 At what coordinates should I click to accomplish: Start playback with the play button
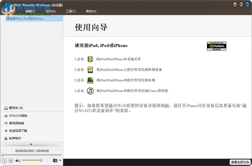[x=4, y=160]
